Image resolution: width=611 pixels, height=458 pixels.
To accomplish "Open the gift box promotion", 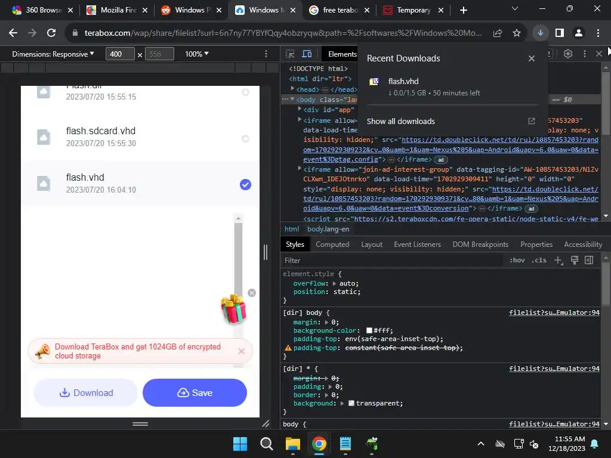I will pyautogui.click(x=234, y=310).
